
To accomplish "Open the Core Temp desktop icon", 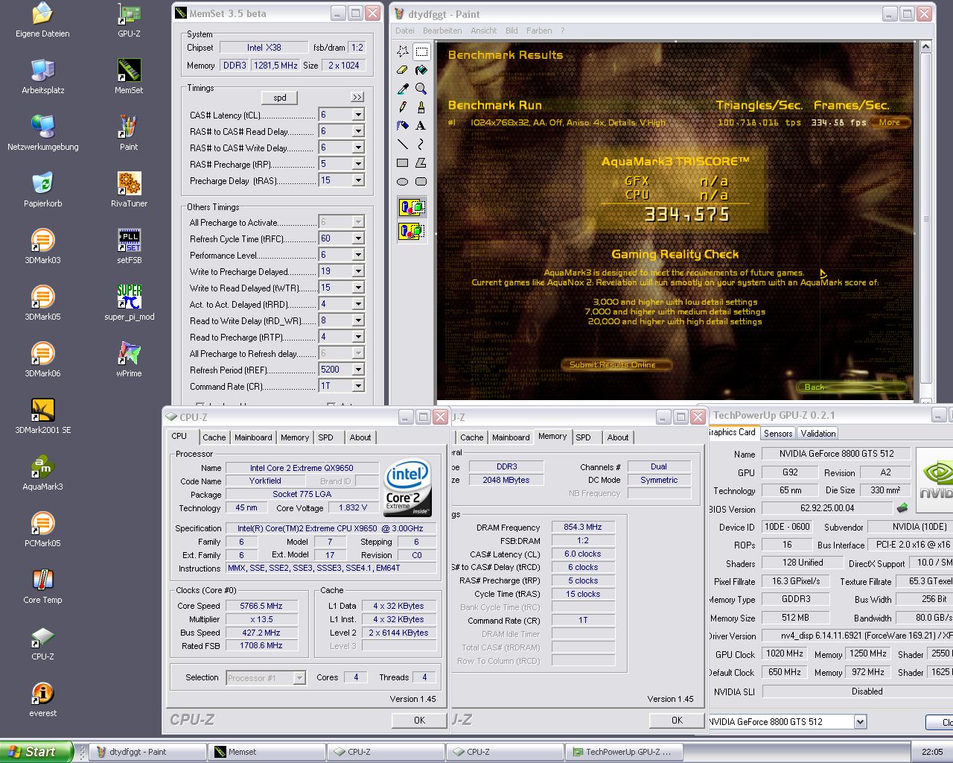I will [x=42, y=586].
